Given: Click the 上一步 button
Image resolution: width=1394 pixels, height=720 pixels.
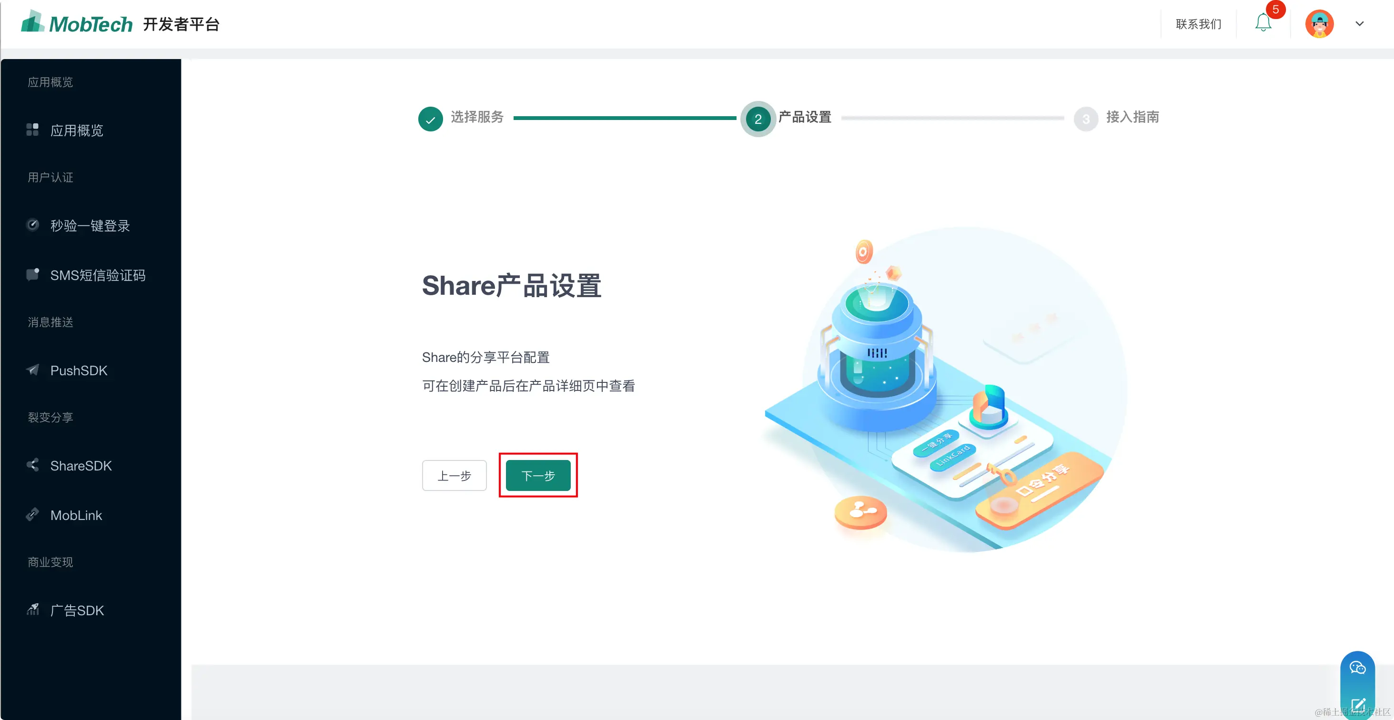Looking at the screenshot, I should (454, 476).
